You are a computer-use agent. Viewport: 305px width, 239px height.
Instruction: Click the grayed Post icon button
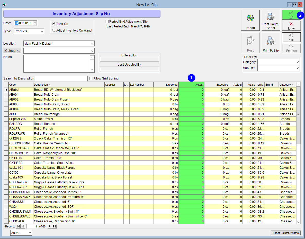250,43
